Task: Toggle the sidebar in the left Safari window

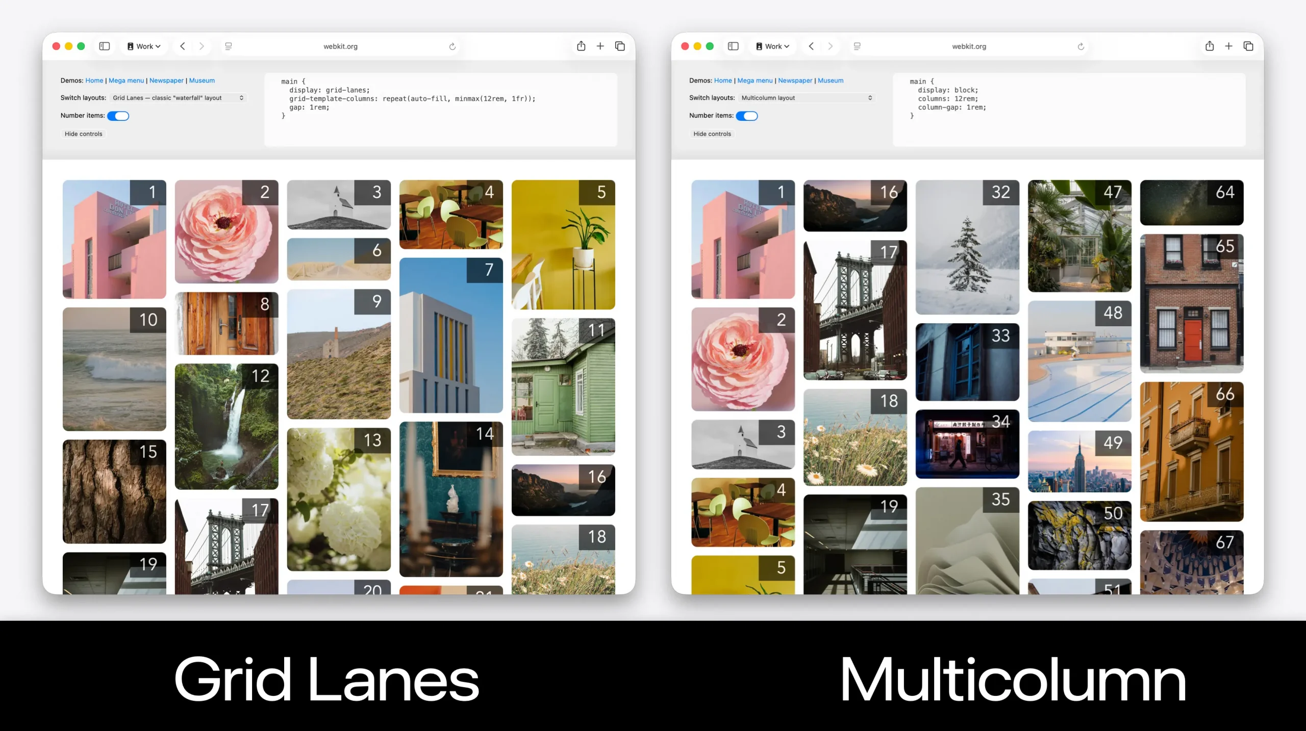Action: (104, 46)
